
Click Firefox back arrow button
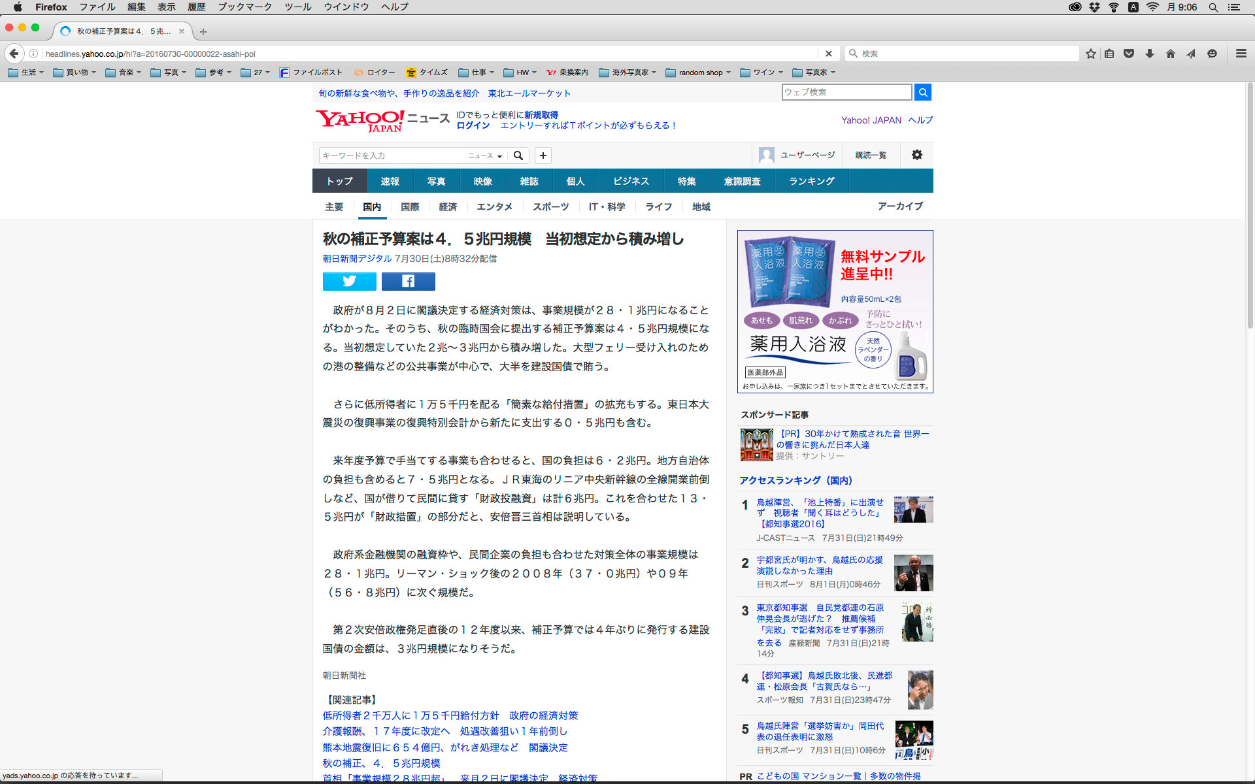click(x=14, y=54)
